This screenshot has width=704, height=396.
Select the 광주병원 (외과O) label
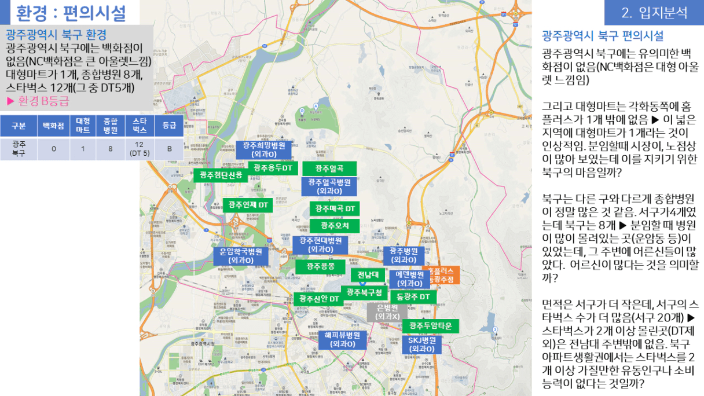click(x=404, y=255)
